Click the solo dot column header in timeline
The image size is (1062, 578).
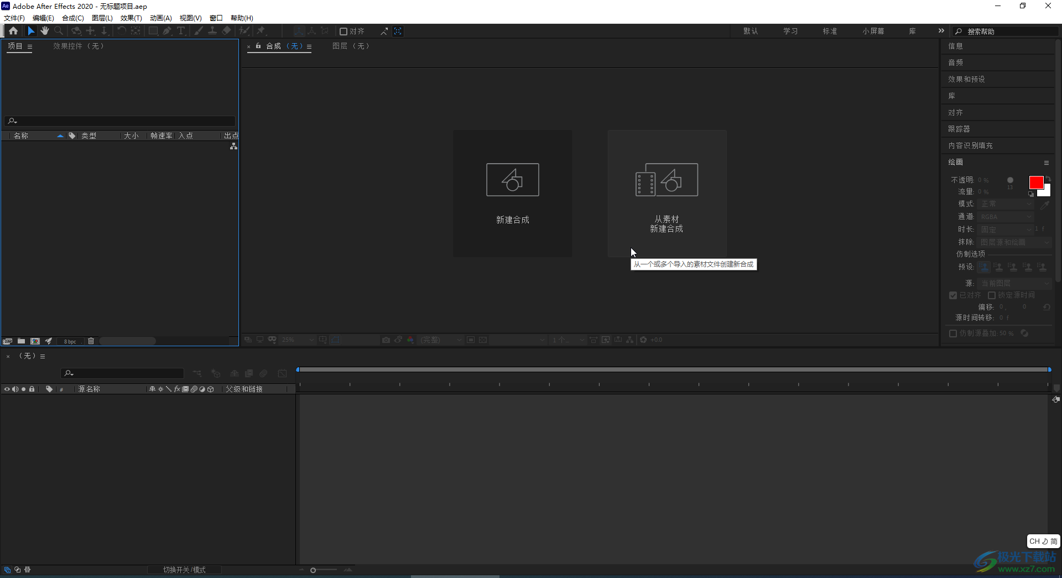pyautogui.click(x=24, y=389)
